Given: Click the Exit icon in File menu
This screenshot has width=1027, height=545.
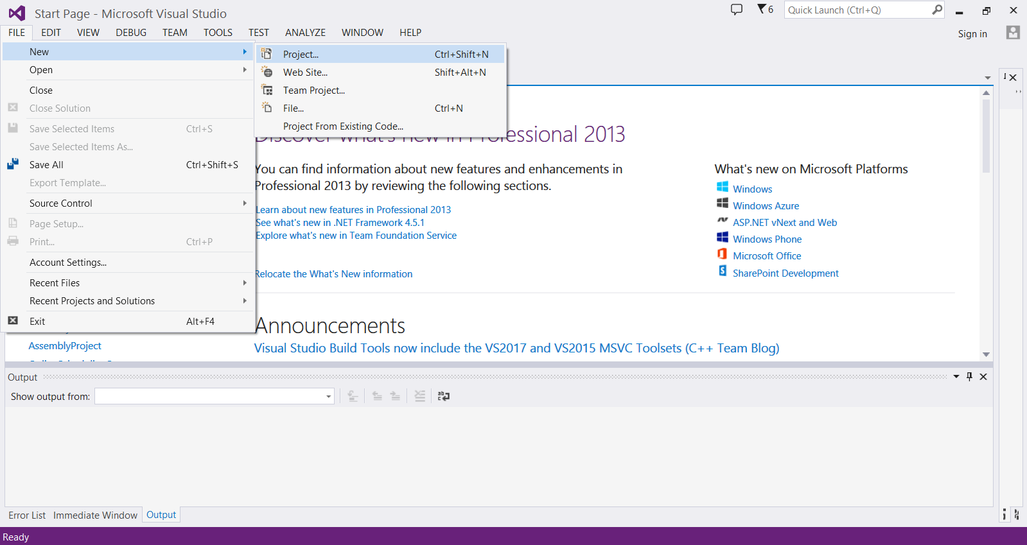Looking at the screenshot, I should coord(13,321).
